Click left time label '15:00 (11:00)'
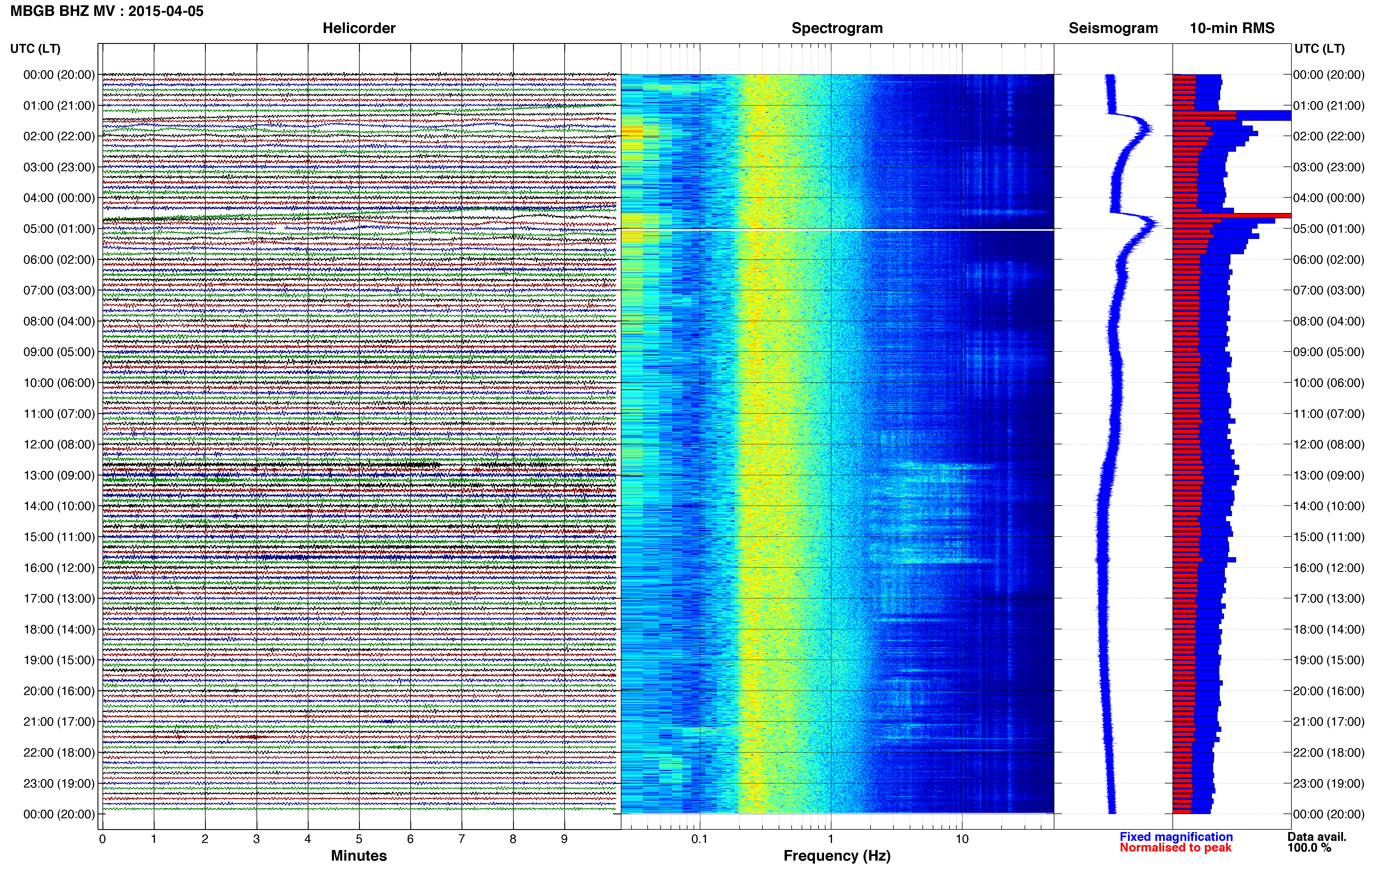This screenshot has height=873, width=1396. click(59, 537)
